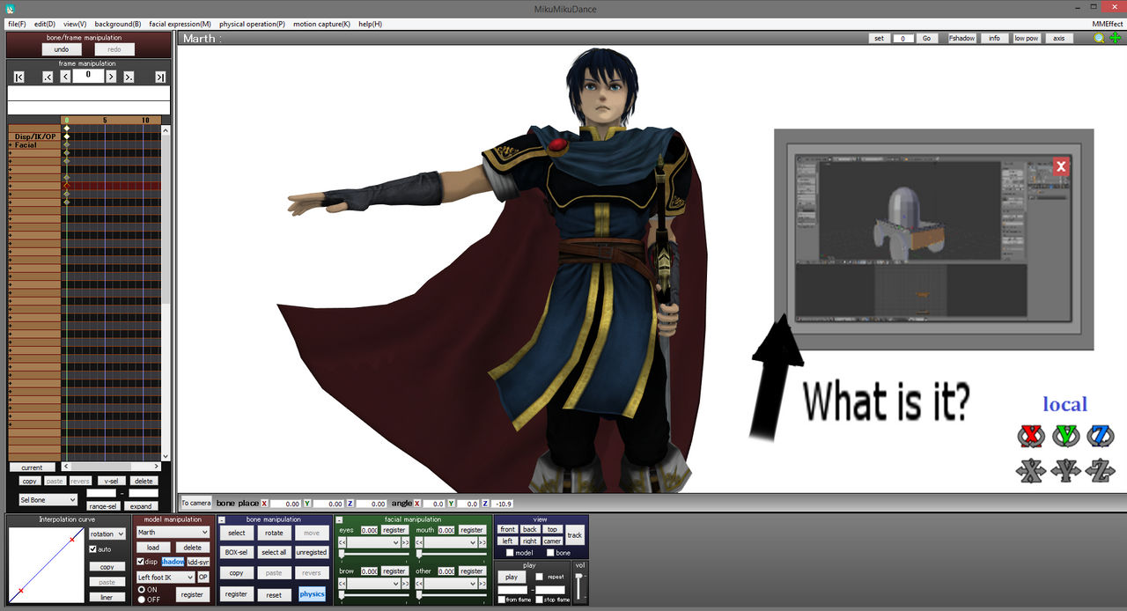Open the Marth model selection dropdown
The height and width of the screenshot is (611, 1127).
(173, 532)
